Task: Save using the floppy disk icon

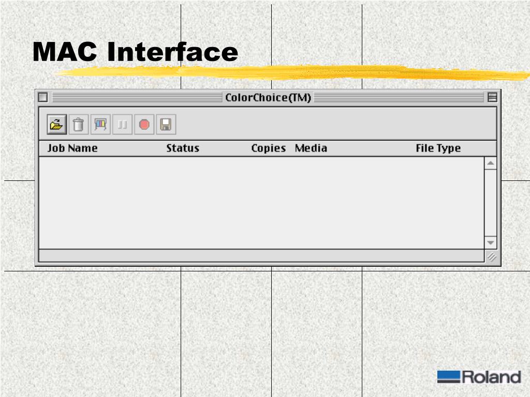Action: click(166, 125)
